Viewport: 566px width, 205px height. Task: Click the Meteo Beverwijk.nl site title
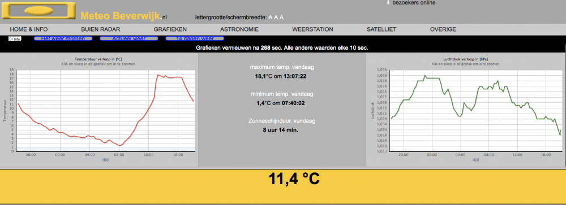pyautogui.click(x=124, y=16)
